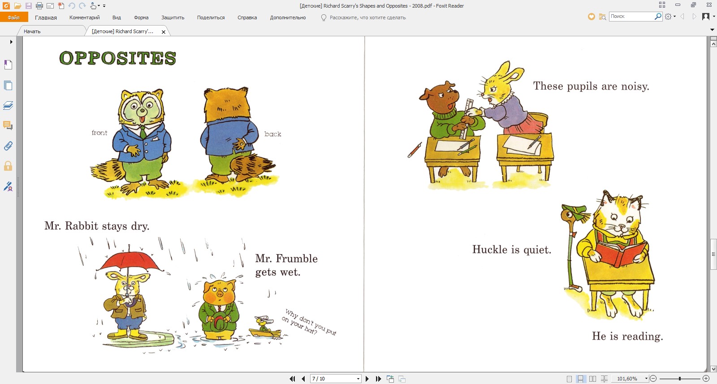Viewport: 717px width, 384px height.
Task: Open the page number dropdown arrow
Action: 358,379
